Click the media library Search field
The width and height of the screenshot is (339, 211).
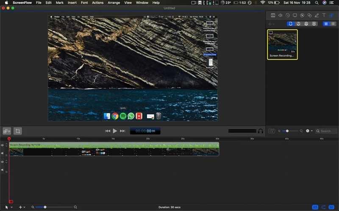326,131
